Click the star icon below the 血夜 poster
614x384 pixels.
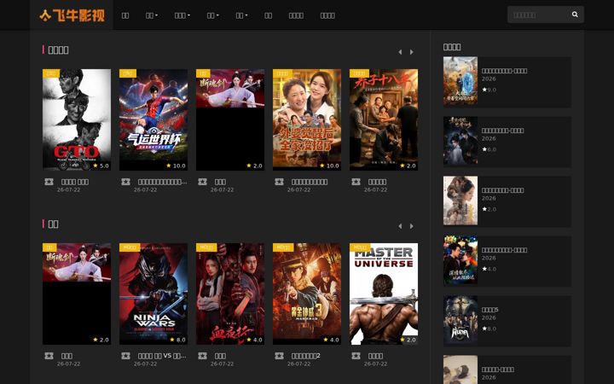[x=202, y=356]
